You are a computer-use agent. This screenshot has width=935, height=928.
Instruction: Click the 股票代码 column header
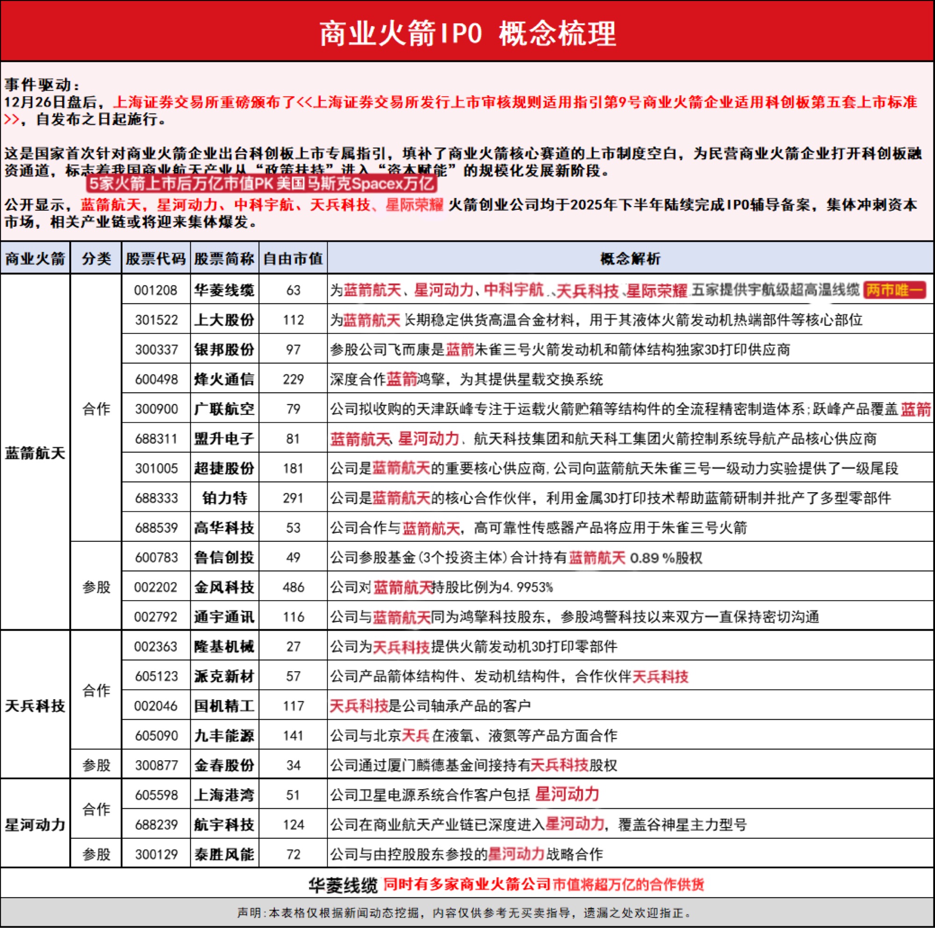(155, 259)
